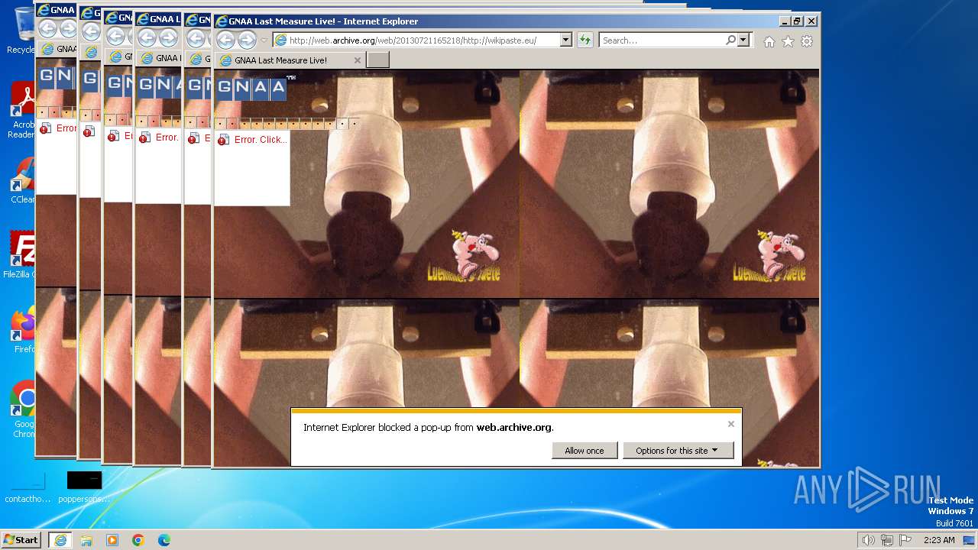Click the 'Error. Click...' red text

coord(261,140)
